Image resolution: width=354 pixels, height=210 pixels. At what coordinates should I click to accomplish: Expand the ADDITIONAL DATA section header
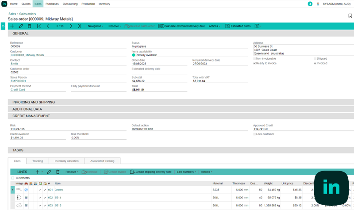point(181,109)
